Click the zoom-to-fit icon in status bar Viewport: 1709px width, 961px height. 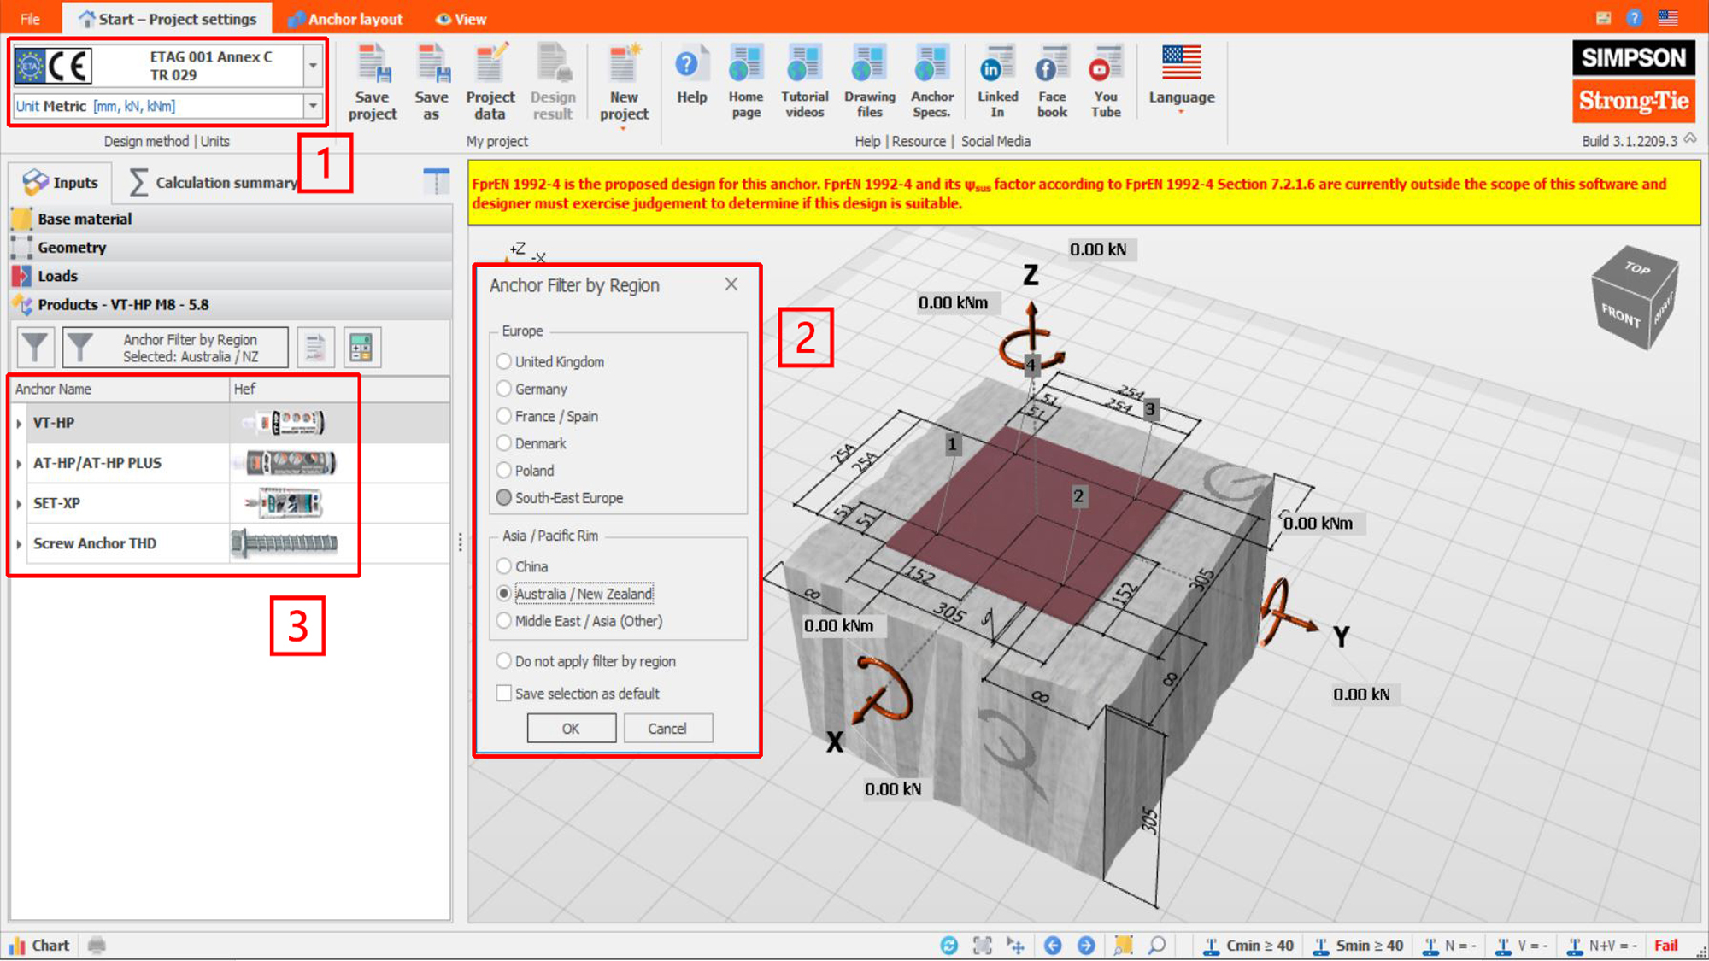pyautogui.click(x=982, y=945)
